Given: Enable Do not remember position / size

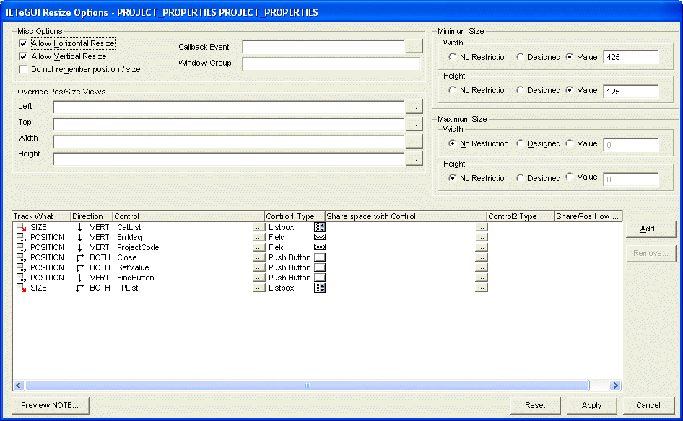Looking at the screenshot, I should 24,70.
